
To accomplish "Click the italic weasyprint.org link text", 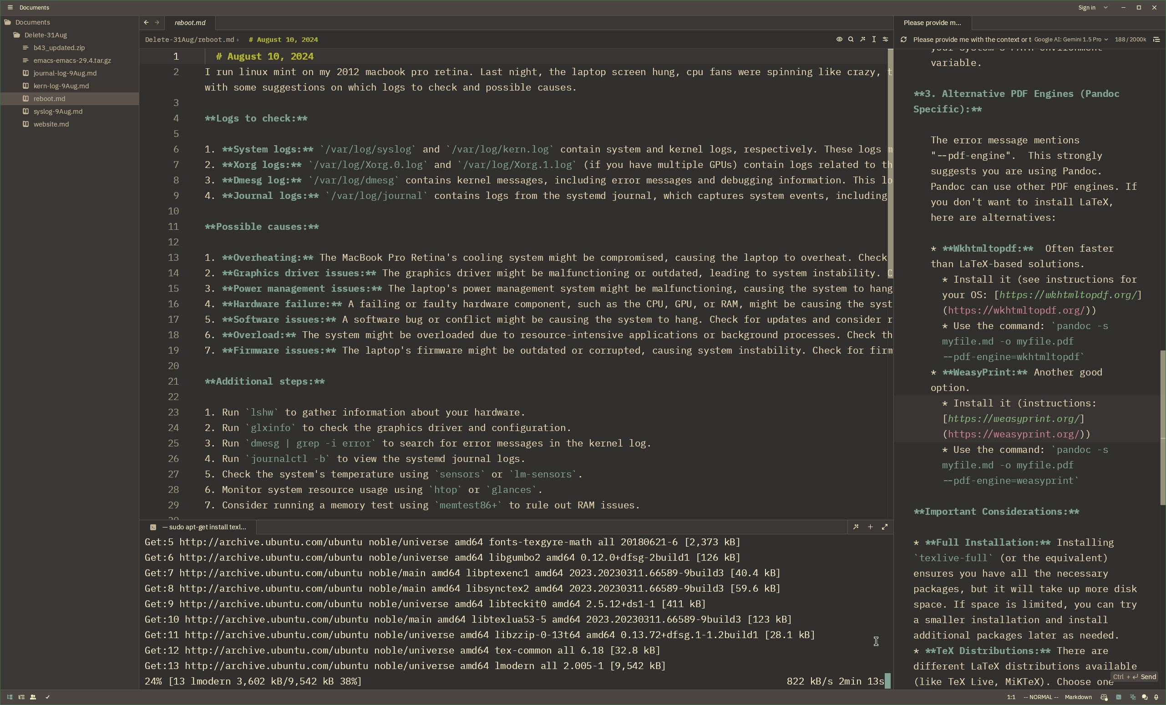I will (x=1014, y=419).
